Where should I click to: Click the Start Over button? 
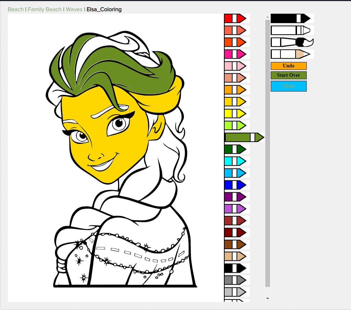pyautogui.click(x=289, y=75)
